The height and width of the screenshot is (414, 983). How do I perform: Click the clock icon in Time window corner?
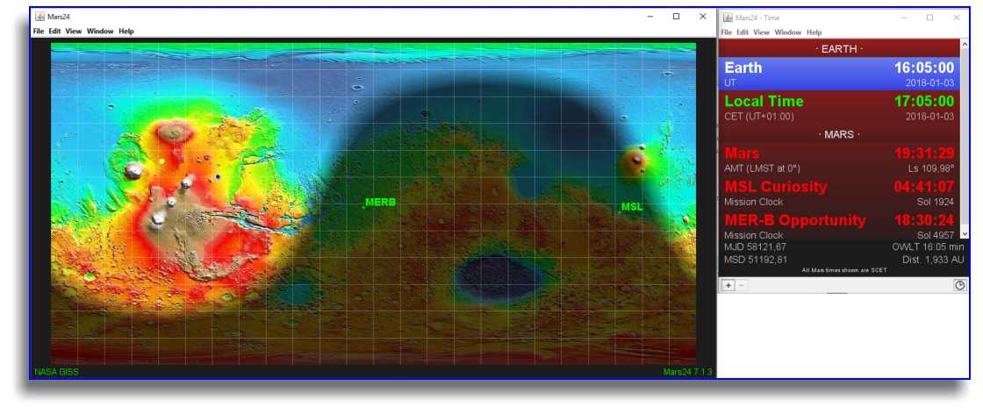[960, 285]
